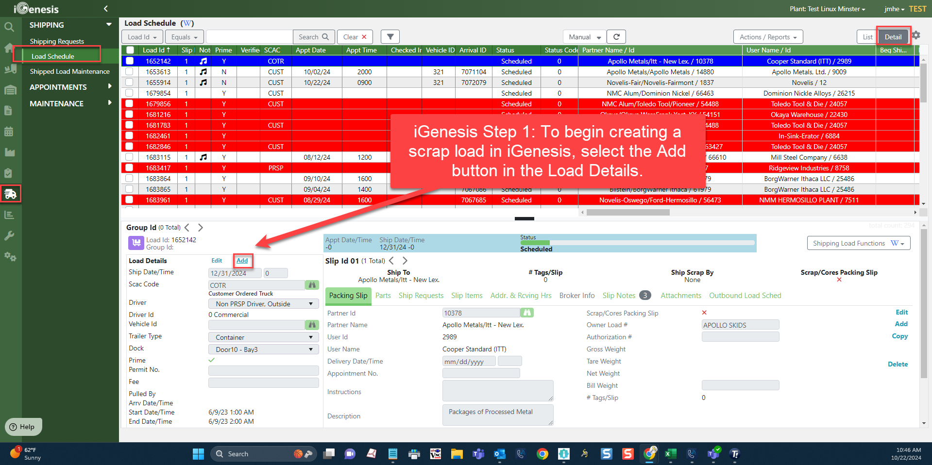932x465 pixels.
Task: Click the Vehicle Id binoculars lookup icon
Action: [312, 325]
